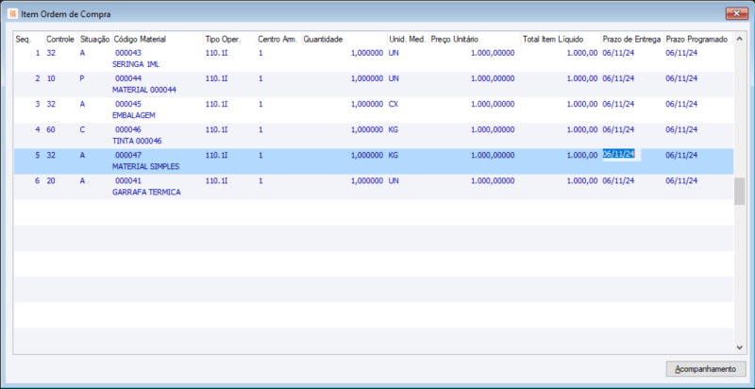Click the Centro Arm. column header
This screenshot has height=389, width=755.
(x=278, y=40)
